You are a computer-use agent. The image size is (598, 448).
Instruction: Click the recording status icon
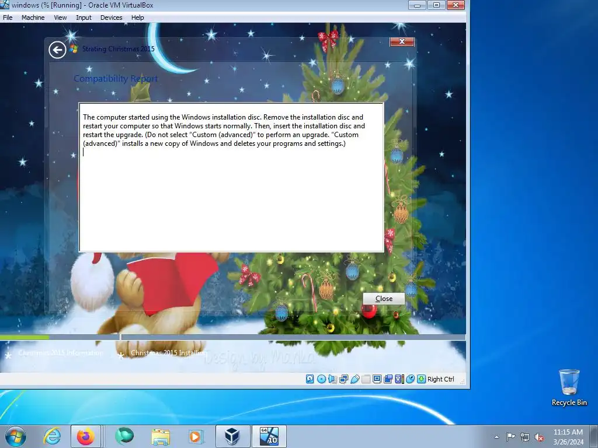click(x=388, y=379)
